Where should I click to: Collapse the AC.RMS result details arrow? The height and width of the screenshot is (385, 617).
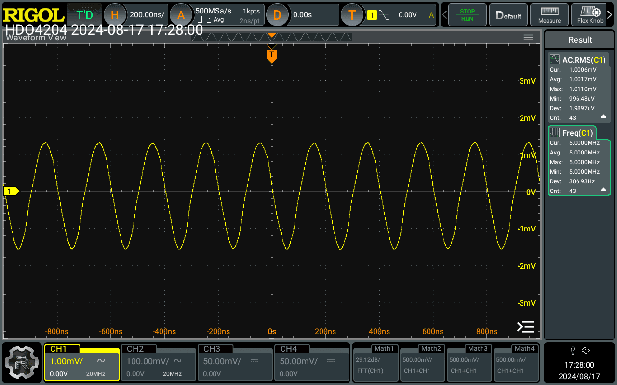click(603, 116)
